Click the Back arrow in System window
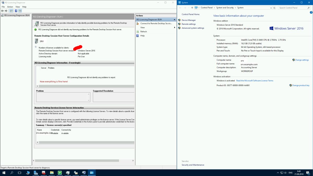Image resolution: width=313 pixels, height=176 pixels. 180,8
